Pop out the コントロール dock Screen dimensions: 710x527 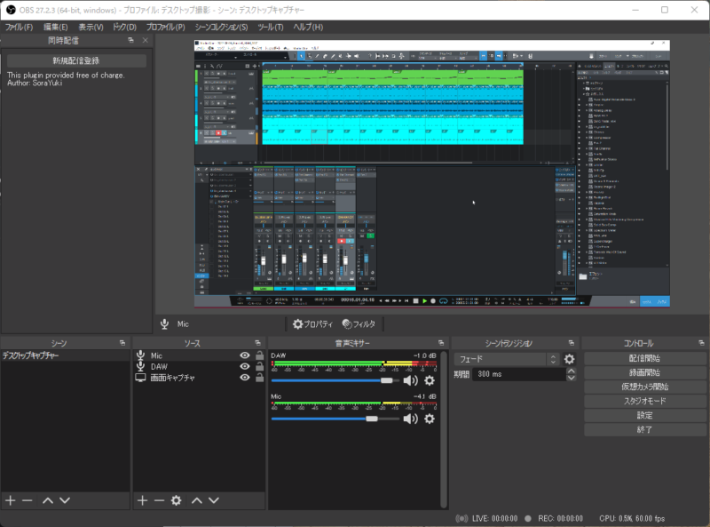coord(701,343)
